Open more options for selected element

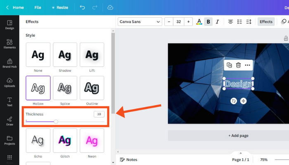tap(248, 65)
